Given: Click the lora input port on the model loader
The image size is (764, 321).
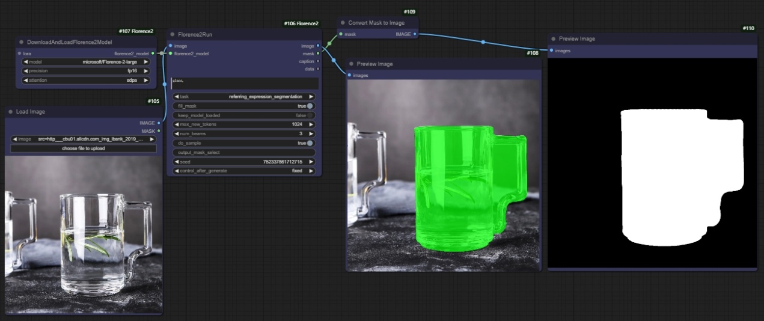Looking at the screenshot, I should click(x=20, y=53).
